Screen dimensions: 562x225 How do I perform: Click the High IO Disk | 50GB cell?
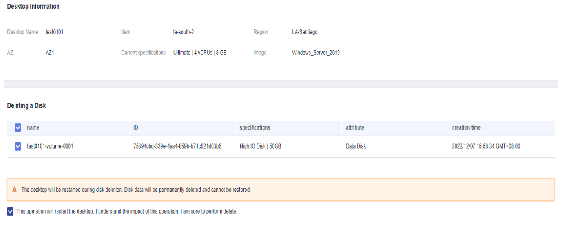pyautogui.click(x=260, y=147)
